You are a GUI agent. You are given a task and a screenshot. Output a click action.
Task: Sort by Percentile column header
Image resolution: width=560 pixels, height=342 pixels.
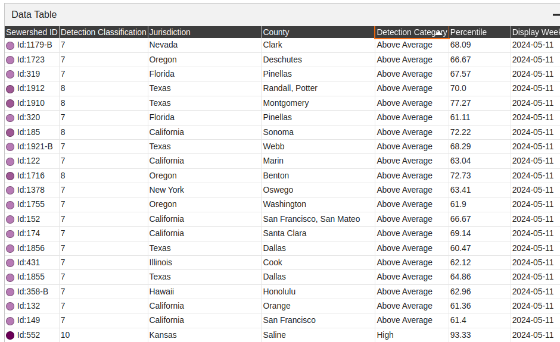click(480, 32)
